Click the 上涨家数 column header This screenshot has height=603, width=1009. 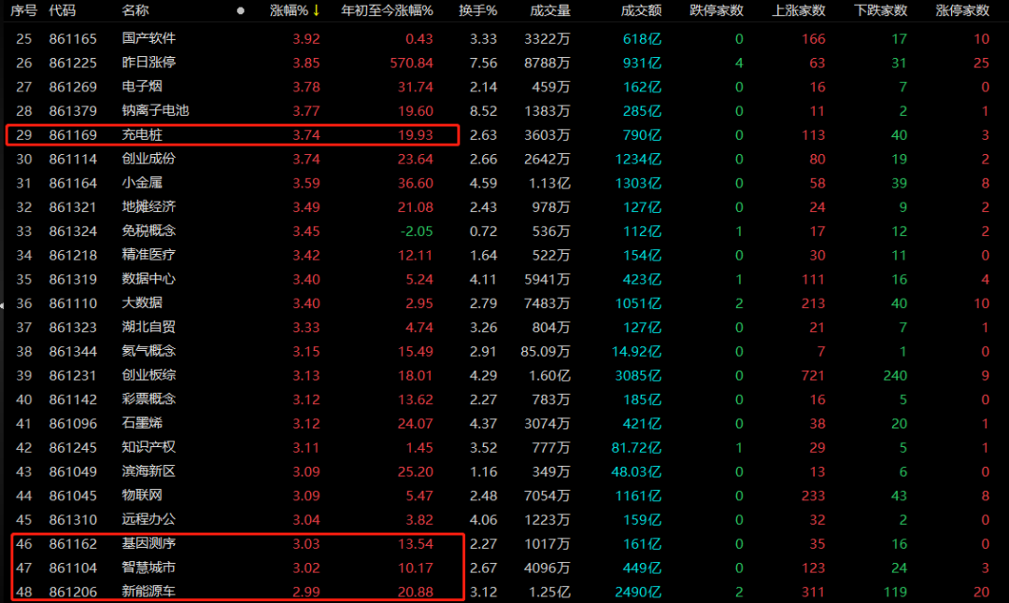799,10
